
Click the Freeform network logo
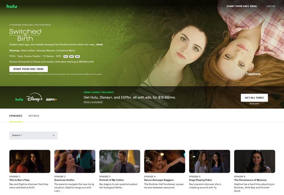[253, 74]
